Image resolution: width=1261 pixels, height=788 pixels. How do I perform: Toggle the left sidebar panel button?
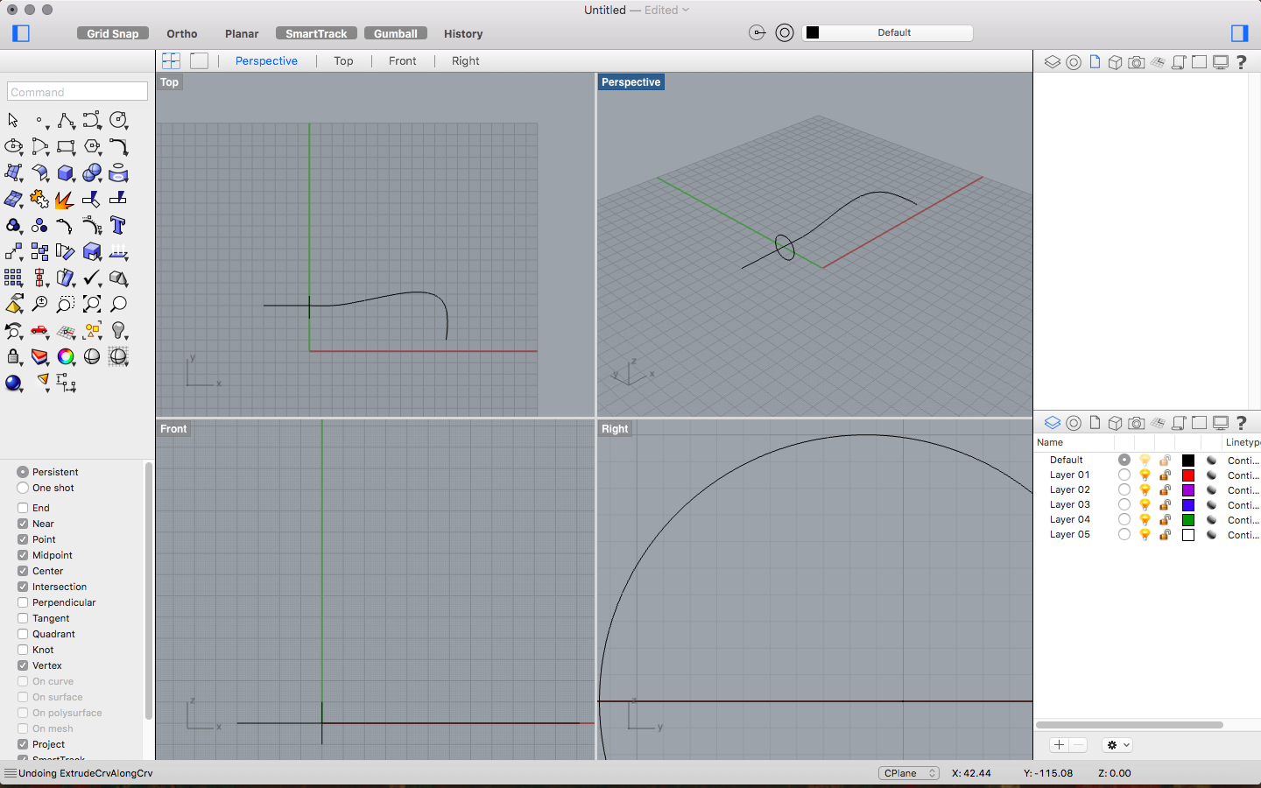click(x=21, y=33)
